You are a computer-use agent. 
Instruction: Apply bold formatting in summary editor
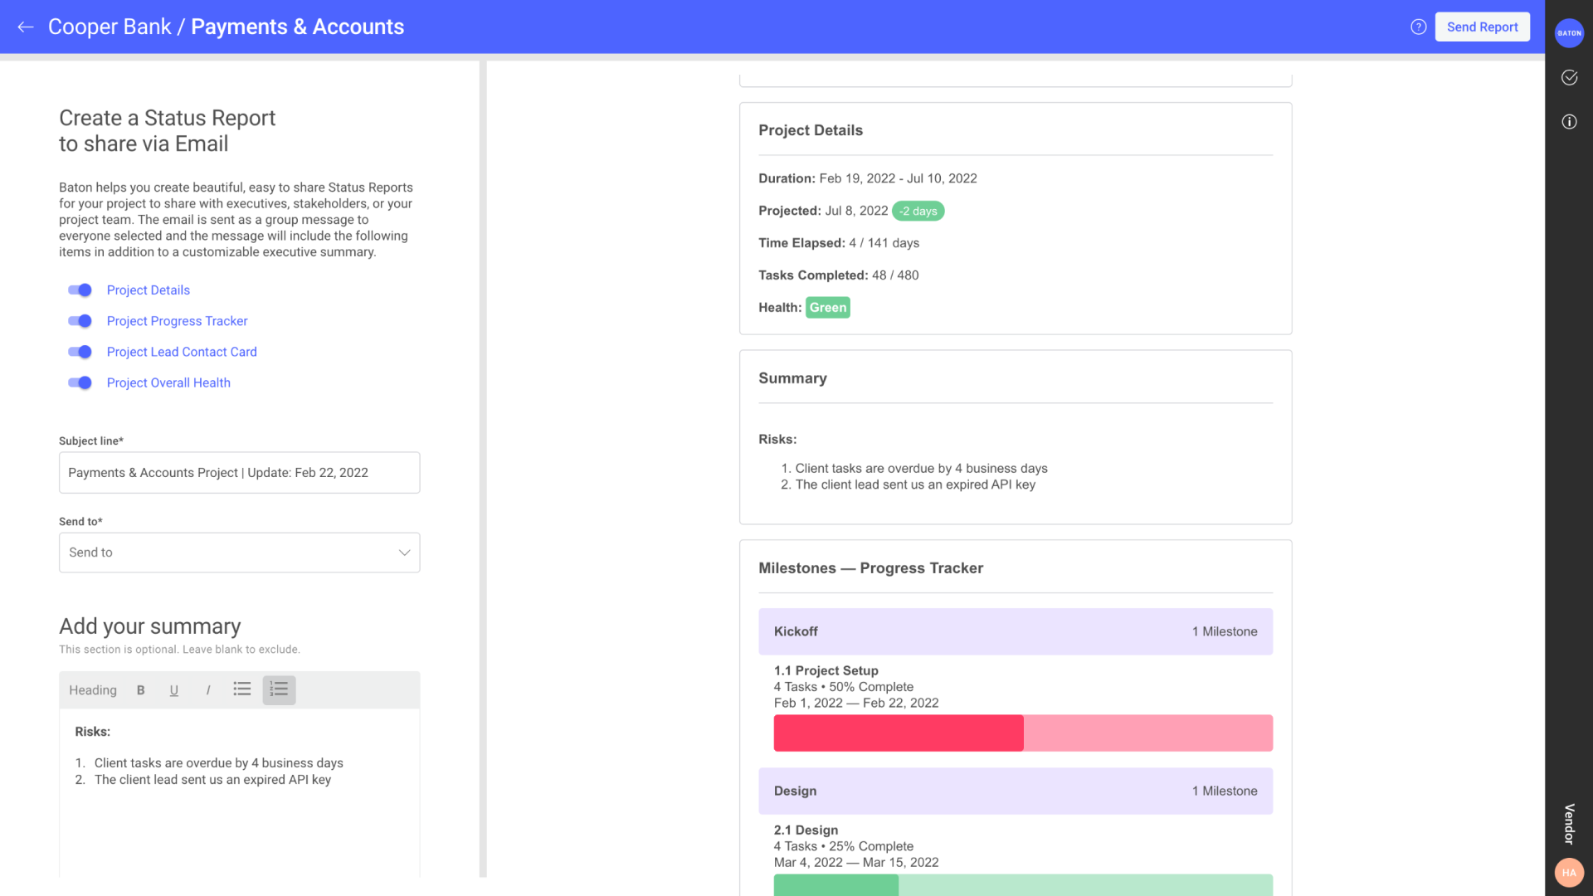point(140,690)
